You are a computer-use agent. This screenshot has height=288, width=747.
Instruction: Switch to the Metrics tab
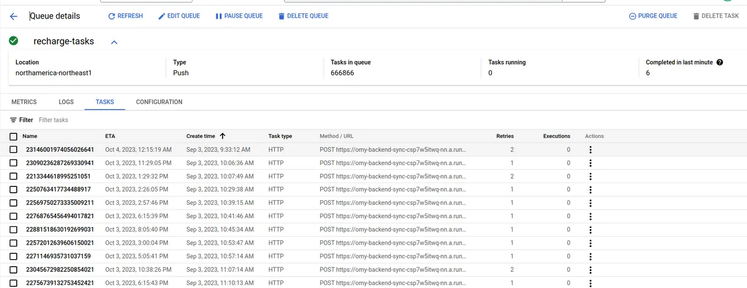point(24,102)
